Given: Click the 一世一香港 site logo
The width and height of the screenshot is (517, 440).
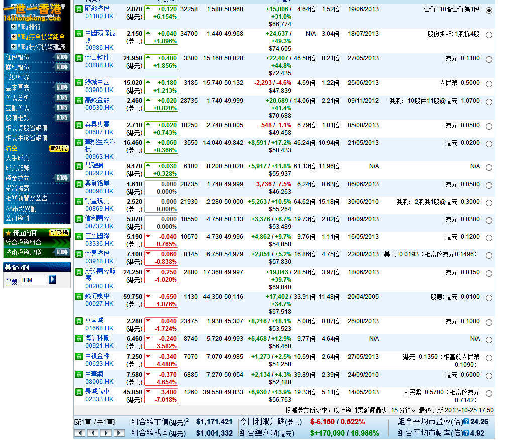Looking at the screenshot, I should coord(32,12).
